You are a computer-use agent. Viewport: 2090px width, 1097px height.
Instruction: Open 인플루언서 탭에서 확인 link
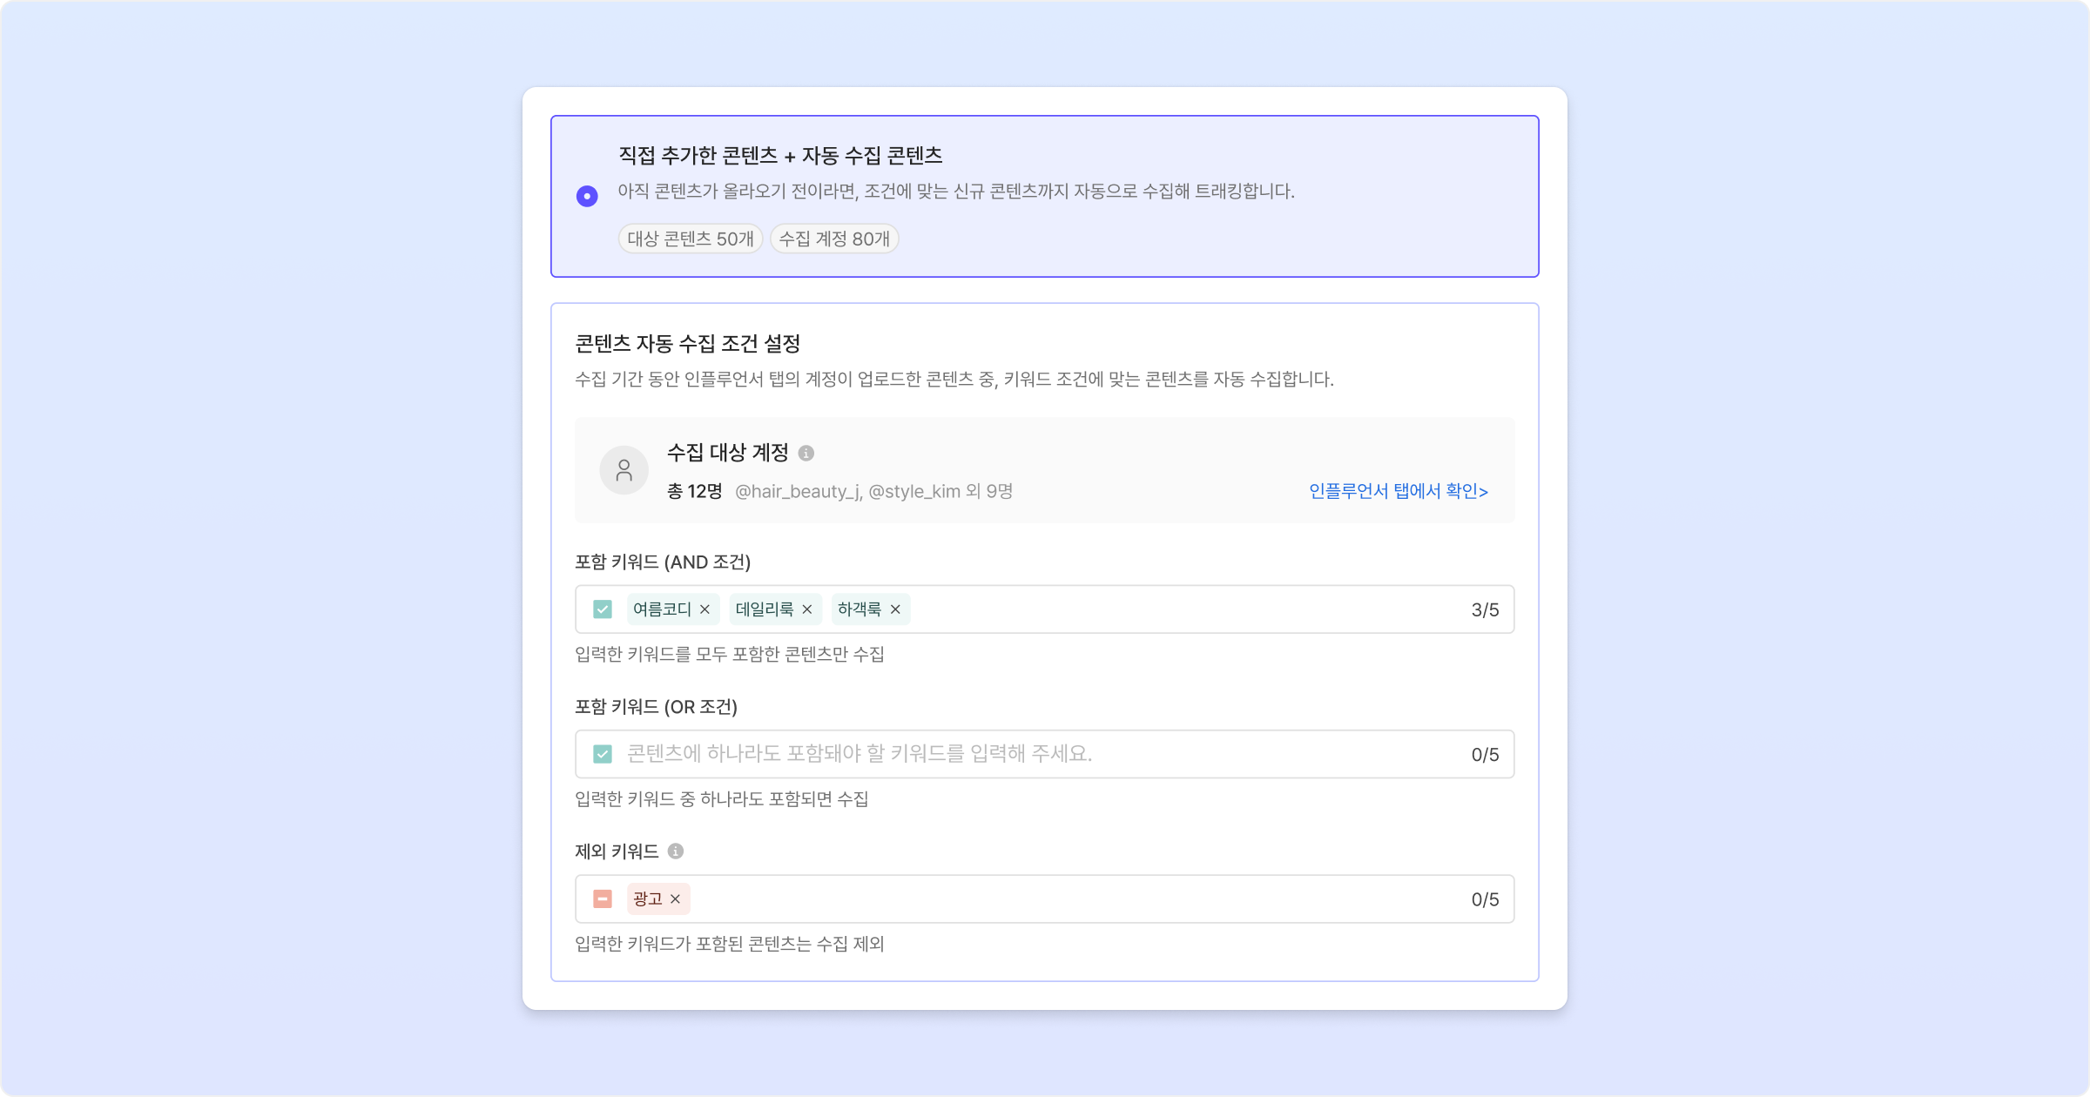1399,491
